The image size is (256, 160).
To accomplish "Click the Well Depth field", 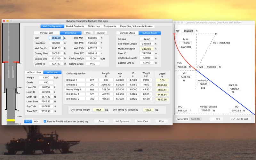I will coord(56,48).
